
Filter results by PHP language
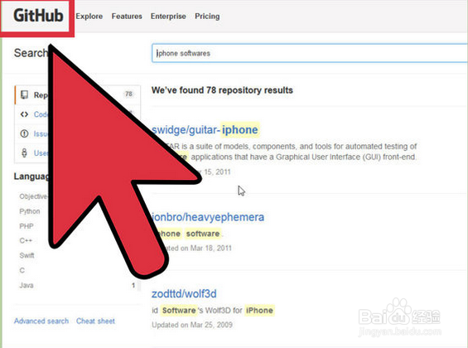click(27, 226)
